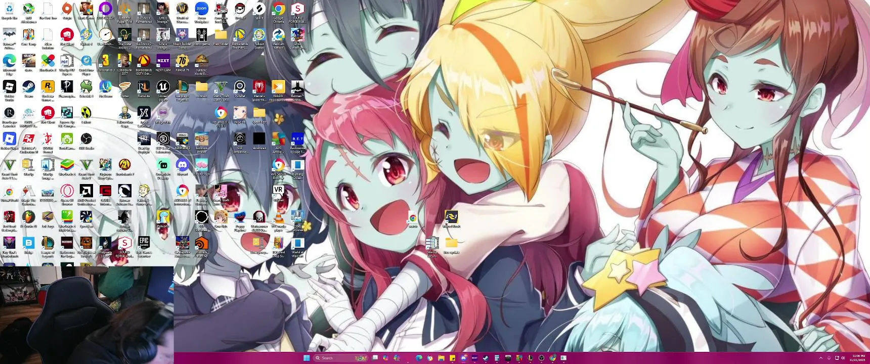Launch OBS Studio from the desktop
The image size is (870, 364).
[86, 141]
